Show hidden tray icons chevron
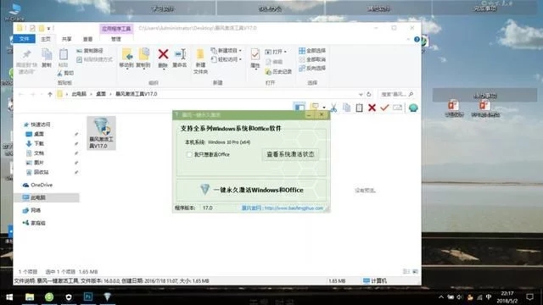543x305 pixels. (441, 297)
